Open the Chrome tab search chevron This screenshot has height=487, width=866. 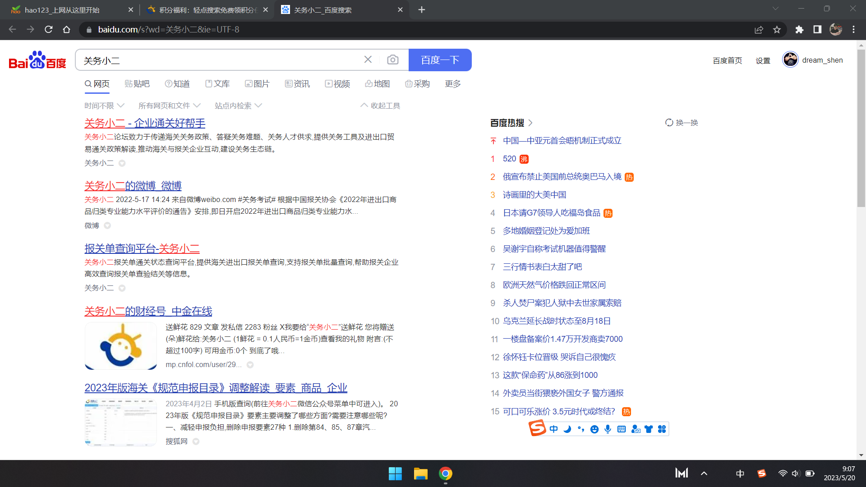point(775,9)
